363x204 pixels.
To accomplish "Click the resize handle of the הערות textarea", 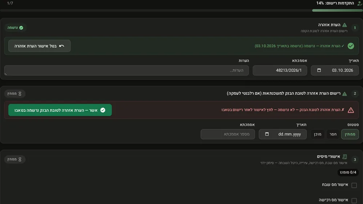I will [5, 74].
